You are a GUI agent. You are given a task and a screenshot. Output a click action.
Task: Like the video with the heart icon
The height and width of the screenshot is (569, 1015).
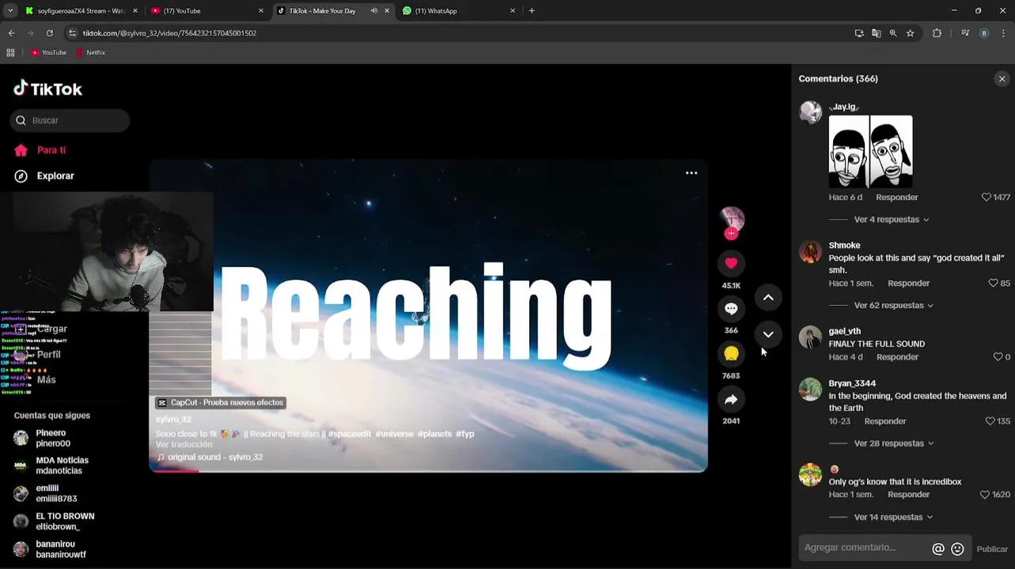click(731, 263)
